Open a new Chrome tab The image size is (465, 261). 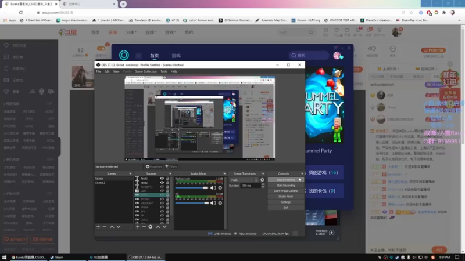click(123, 4)
